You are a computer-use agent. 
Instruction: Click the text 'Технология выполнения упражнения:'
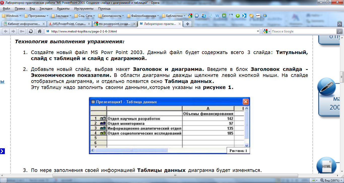coord(70,41)
